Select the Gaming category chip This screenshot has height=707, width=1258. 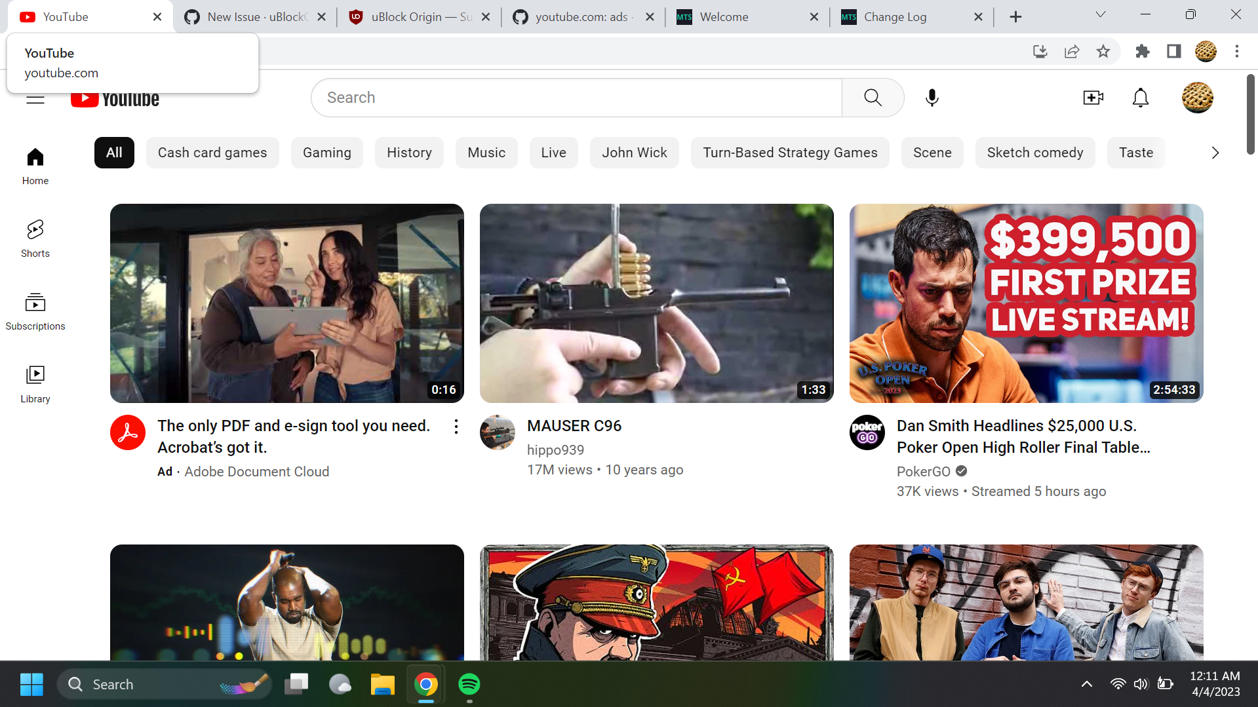point(326,152)
